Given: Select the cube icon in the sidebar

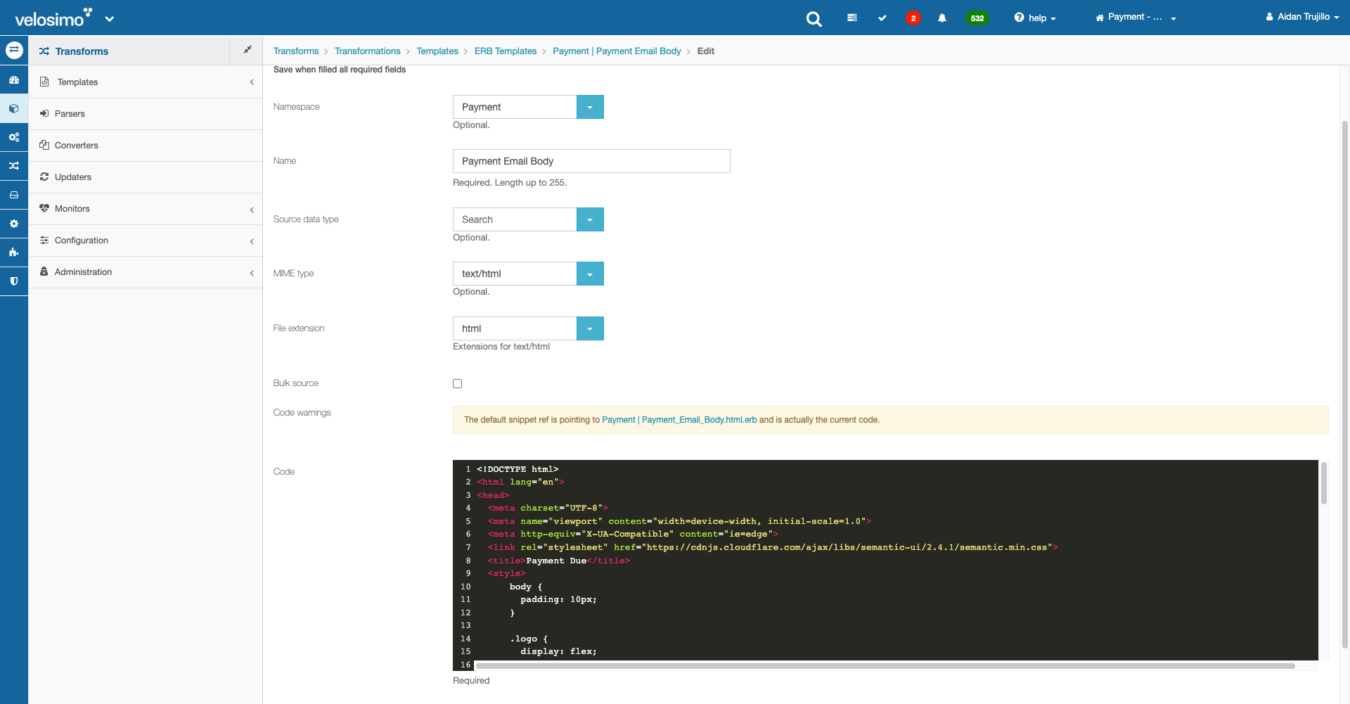Looking at the screenshot, I should click(x=14, y=109).
